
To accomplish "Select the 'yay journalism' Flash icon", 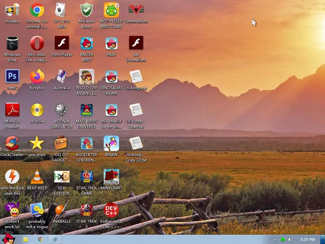I will pyautogui.click(x=136, y=43).
